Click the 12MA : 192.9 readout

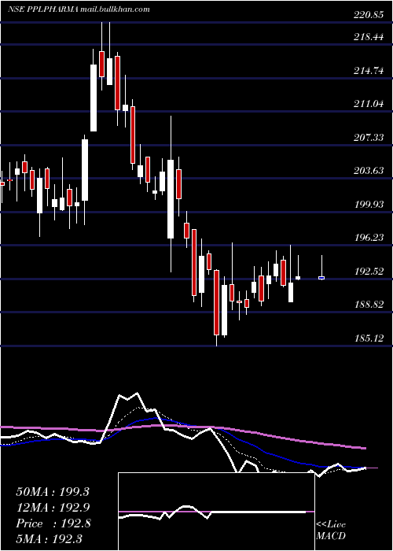(x=53, y=508)
